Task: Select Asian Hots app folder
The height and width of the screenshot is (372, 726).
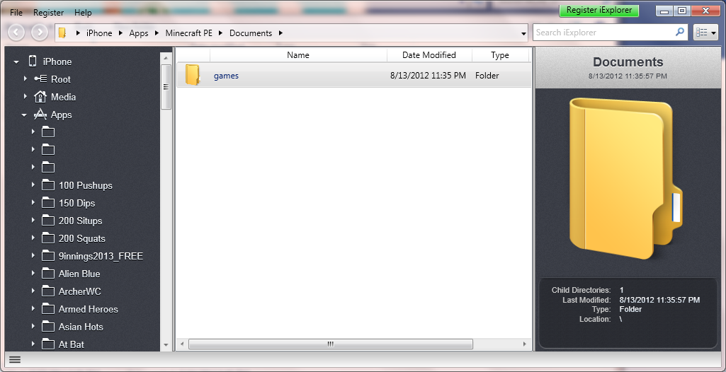Action: tap(81, 327)
